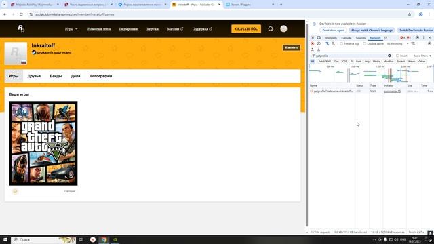Open Поддержка link in site header
The image size is (434, 244).
point(202,28)
